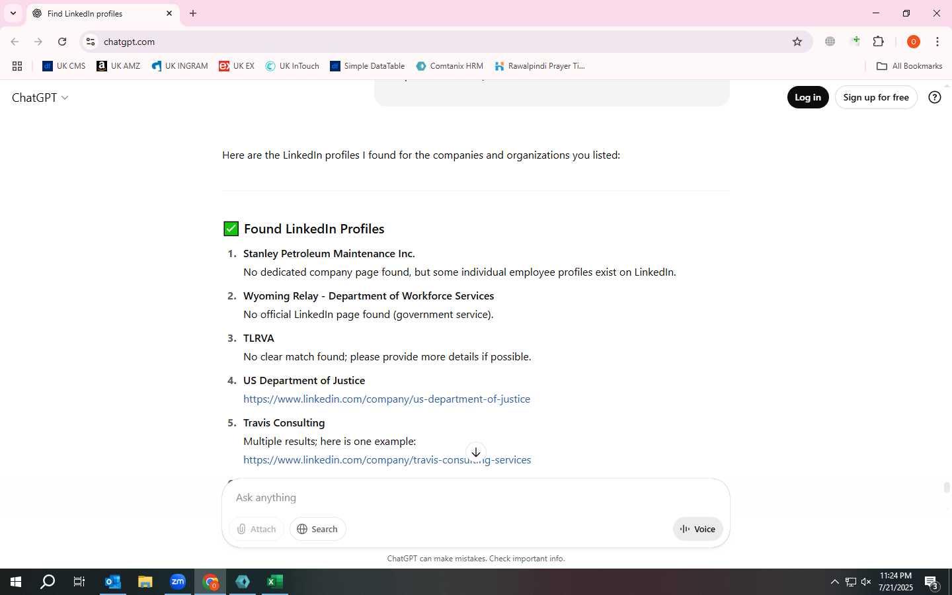The image size is (952, 595).
Task: View site information icon in address bar
Action: 91,42
